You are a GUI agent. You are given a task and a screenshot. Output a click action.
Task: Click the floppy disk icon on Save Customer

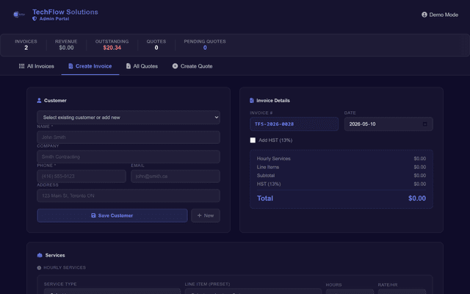(x=93, y=215)
